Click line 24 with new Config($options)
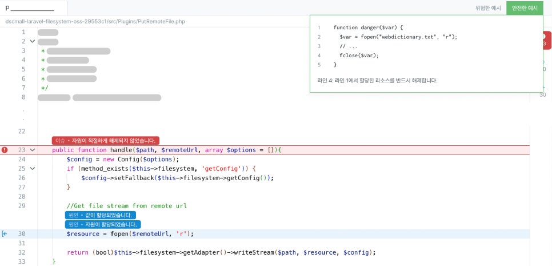The width and height of the screenshot is (552, 266). tap(123, 159)
